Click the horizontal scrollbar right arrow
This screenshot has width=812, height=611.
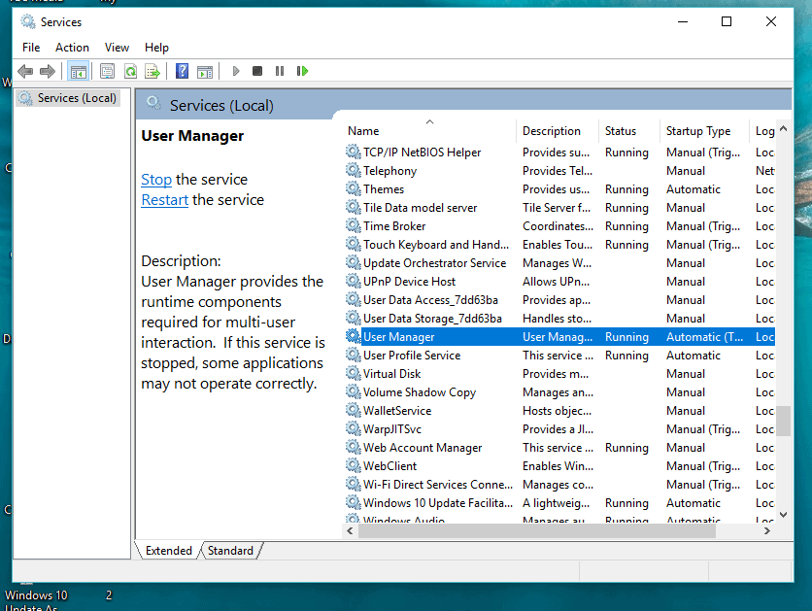click(767, 530)
